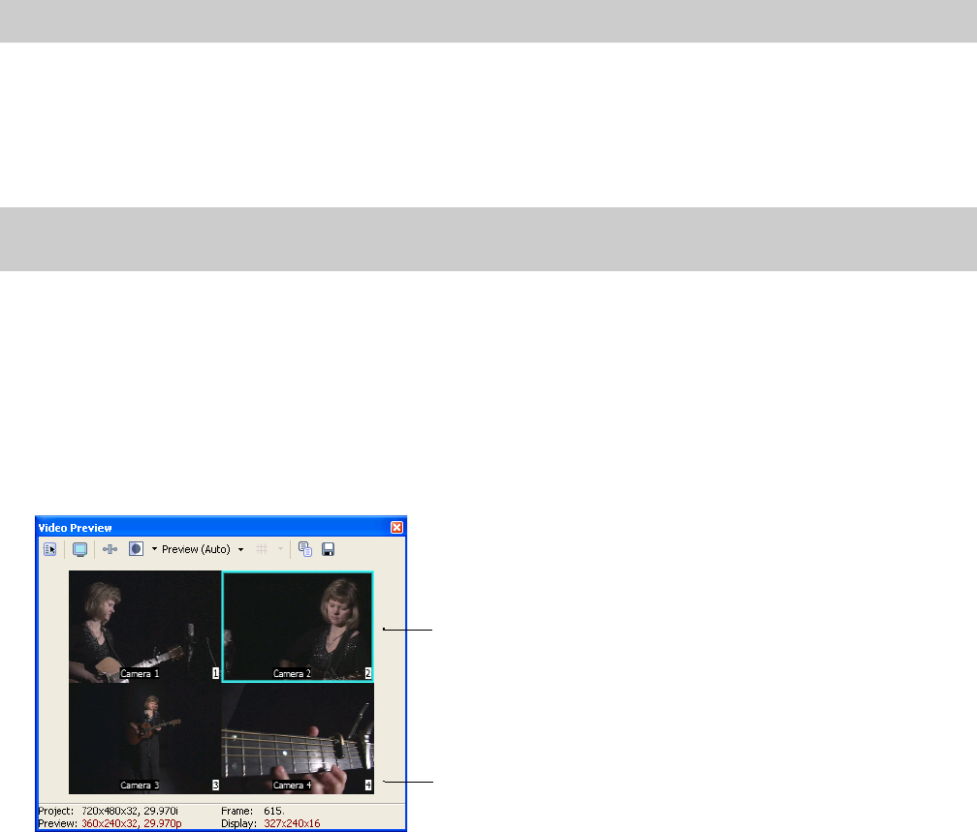
Task: Click the grayed-out Overlays grid icon
Action: [x=262, y=549]
